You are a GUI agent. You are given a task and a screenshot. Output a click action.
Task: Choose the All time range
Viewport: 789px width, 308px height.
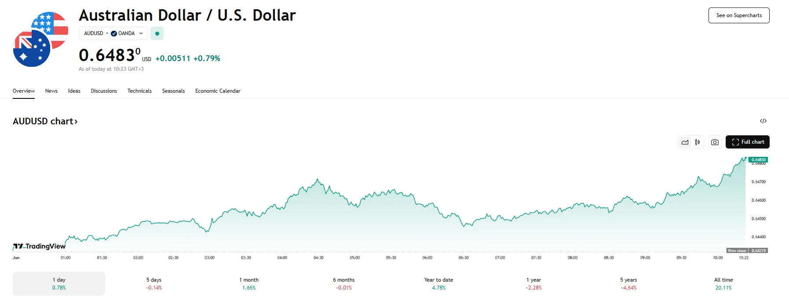723,283
